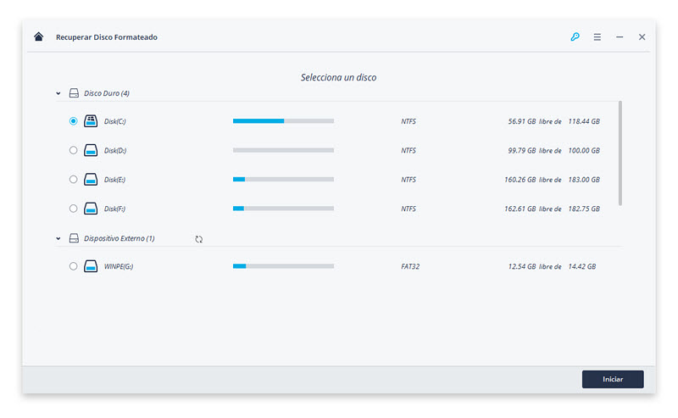Click the 118.44 GB total size

point(584,121)
